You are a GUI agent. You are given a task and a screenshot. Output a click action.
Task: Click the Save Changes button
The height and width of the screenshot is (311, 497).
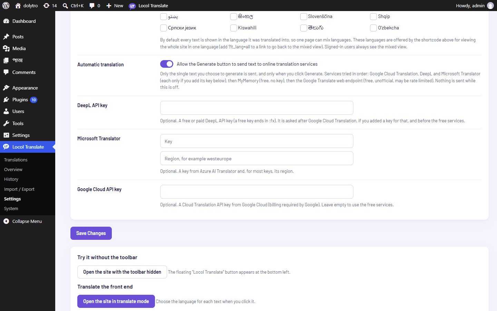tap(91, 233)
